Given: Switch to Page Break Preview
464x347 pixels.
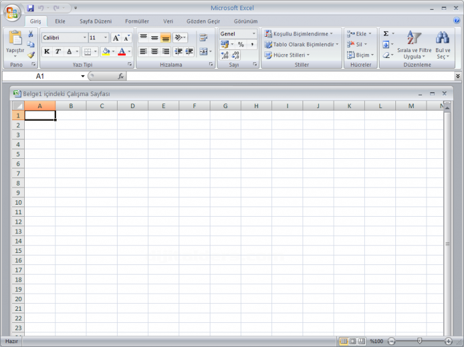Looking at the screenshot, I should 361,341.
